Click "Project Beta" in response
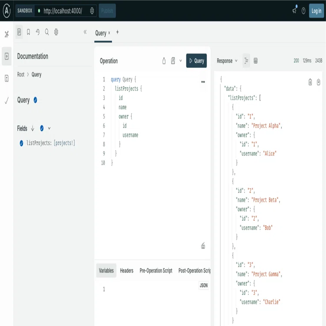The width and height of the screenshot is (326, 326). [x=265, y=200]
